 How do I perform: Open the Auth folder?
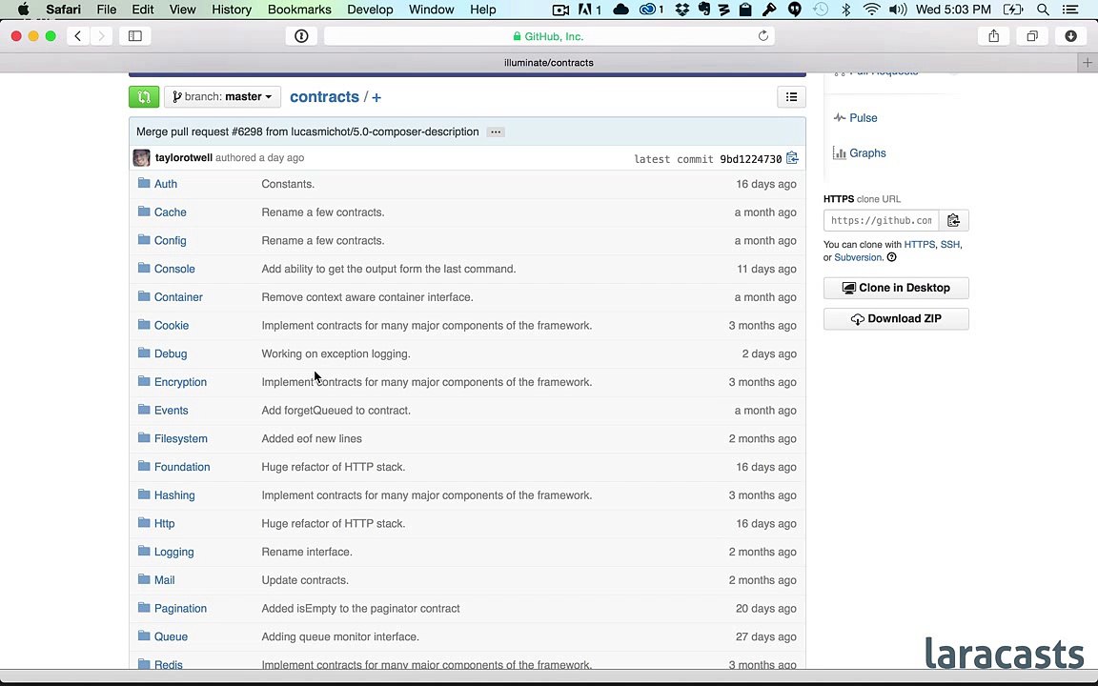[165, 183]
